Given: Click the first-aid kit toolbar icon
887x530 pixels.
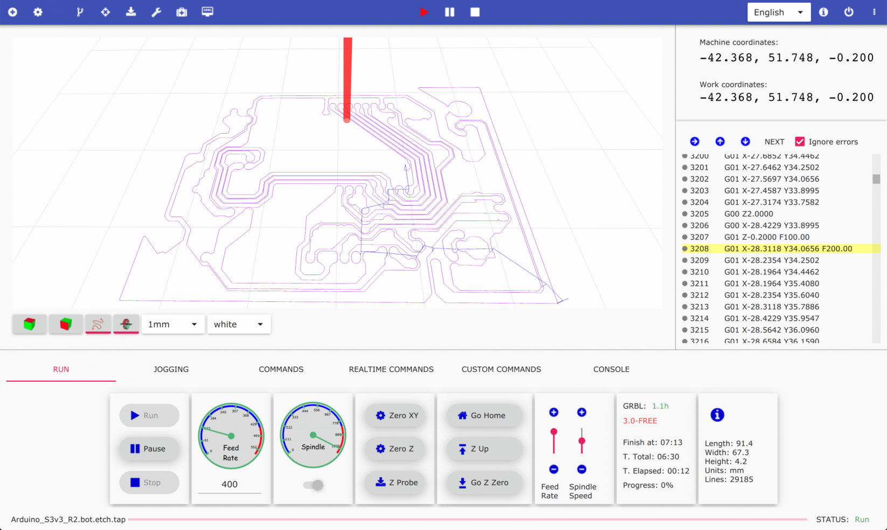Looking at the screenshot, I should [182, 11].
